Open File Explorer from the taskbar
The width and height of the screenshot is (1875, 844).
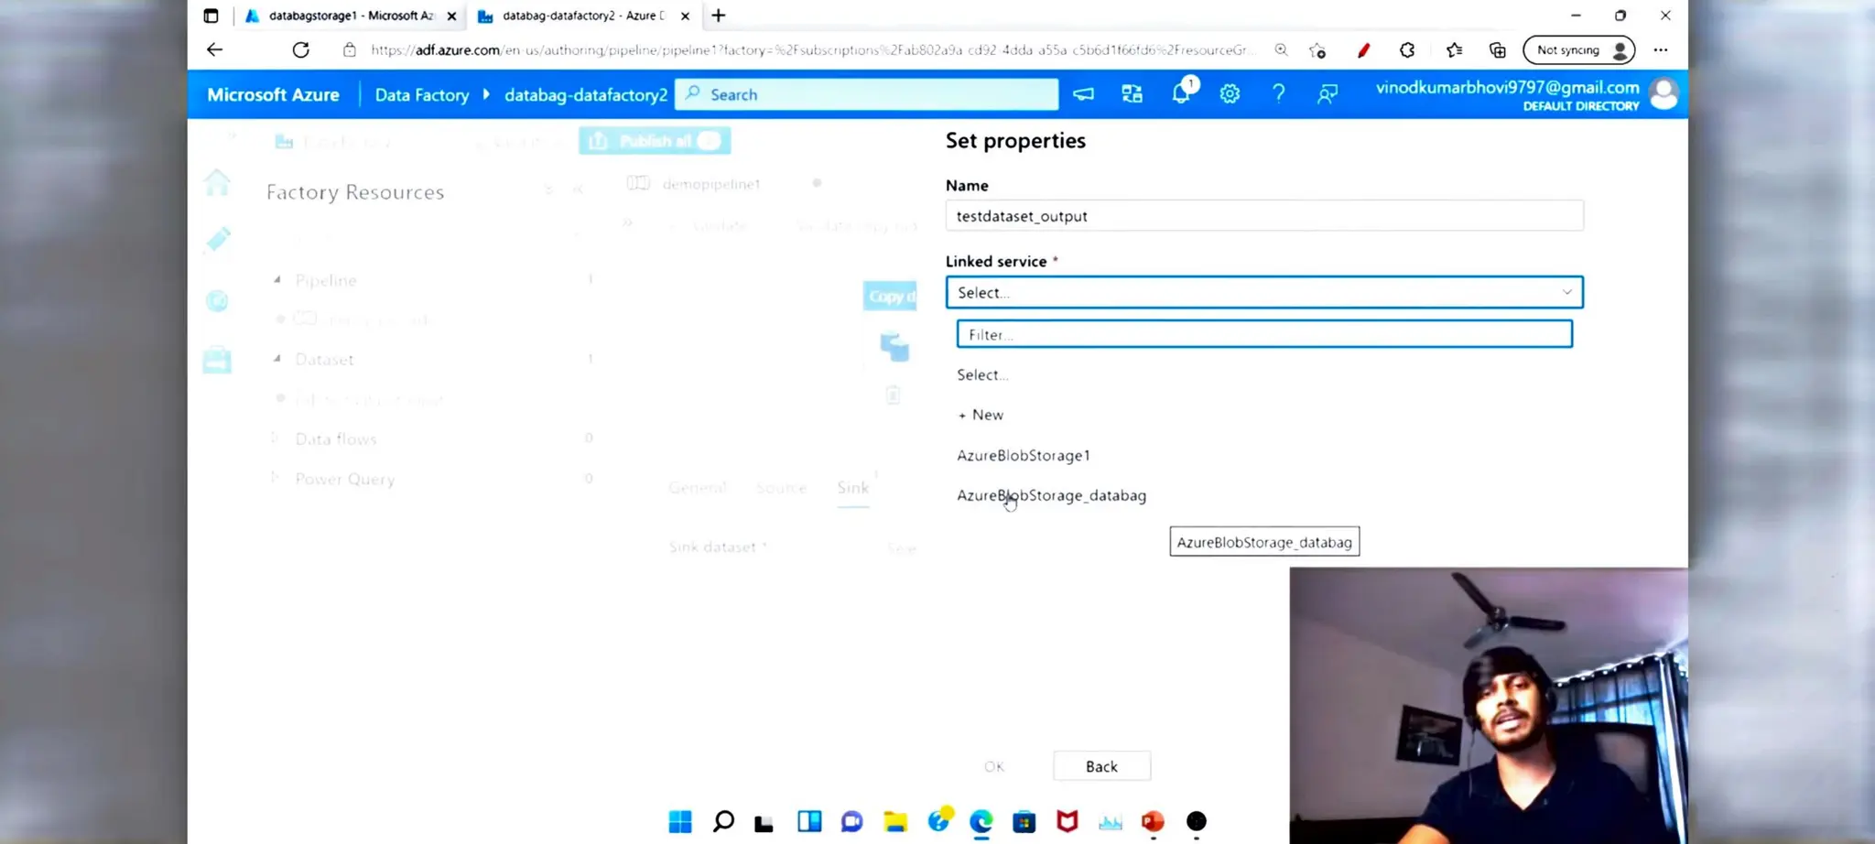coord(895,821)
